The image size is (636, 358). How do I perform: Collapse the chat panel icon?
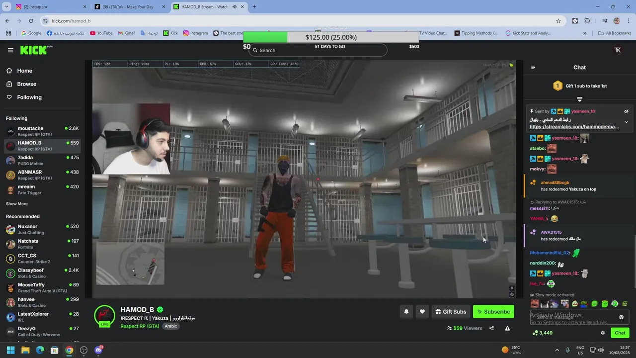[533, 68]
